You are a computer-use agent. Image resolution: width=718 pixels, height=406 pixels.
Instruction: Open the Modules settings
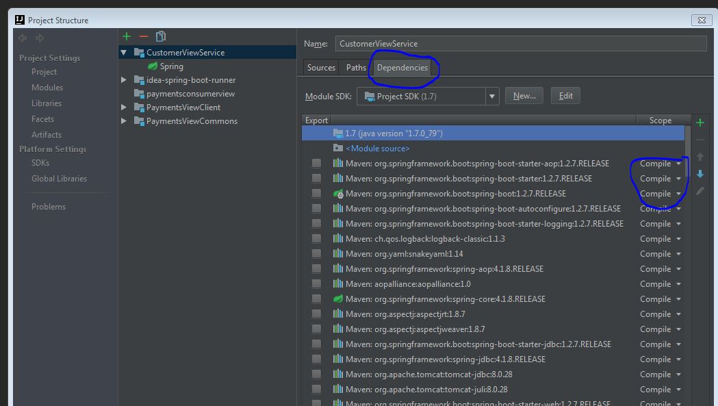click(47, 88)
